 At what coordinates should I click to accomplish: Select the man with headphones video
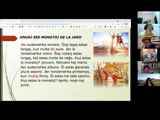149,30
